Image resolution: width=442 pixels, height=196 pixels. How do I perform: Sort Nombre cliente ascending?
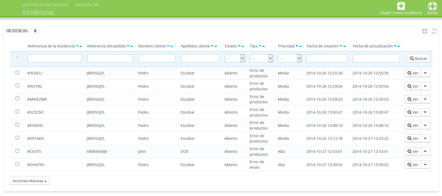coord(172,46)
